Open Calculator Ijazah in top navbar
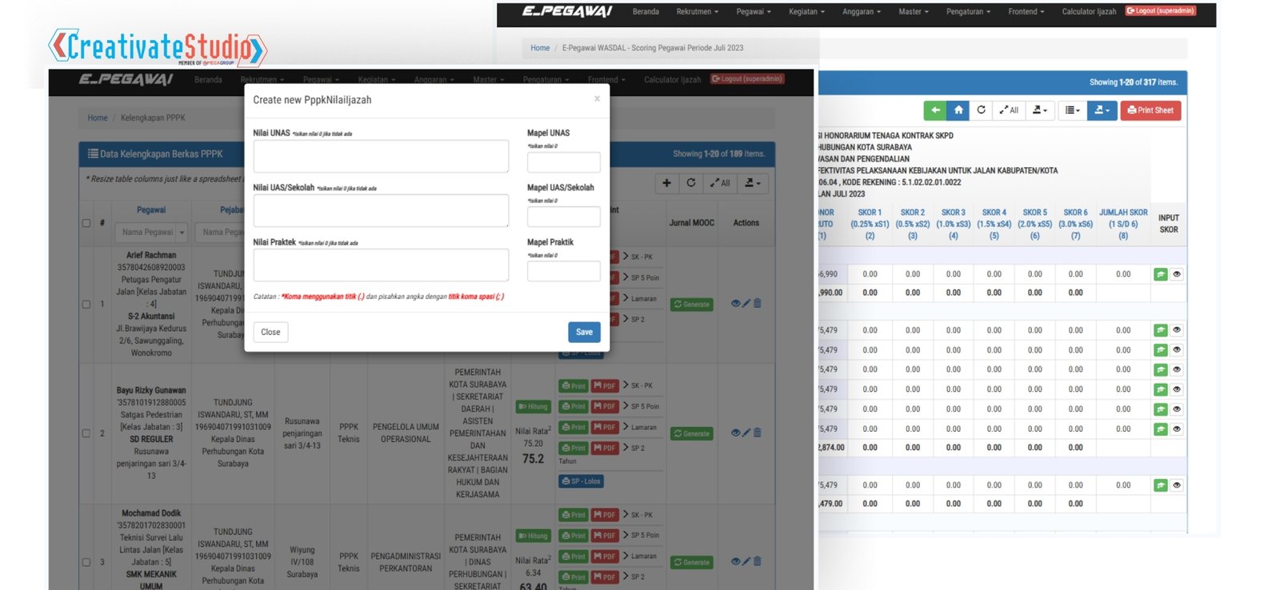This screenshot has height=590, width=1280. [1089, 12]
